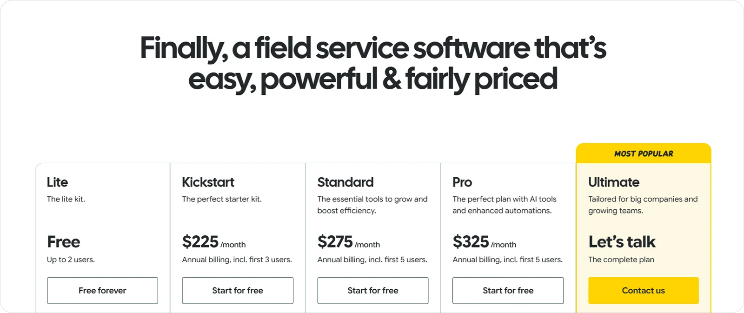The image size is (744, 313).
Task: Select the Standard plan title
Action: coord(345,182)
